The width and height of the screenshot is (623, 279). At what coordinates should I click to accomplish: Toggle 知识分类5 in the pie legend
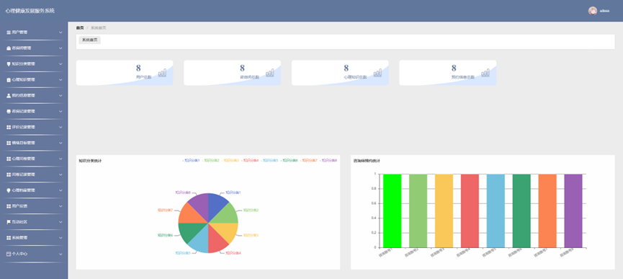[270, 161]
